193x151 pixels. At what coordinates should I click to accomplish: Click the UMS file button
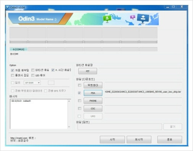(x=93, y=116)
